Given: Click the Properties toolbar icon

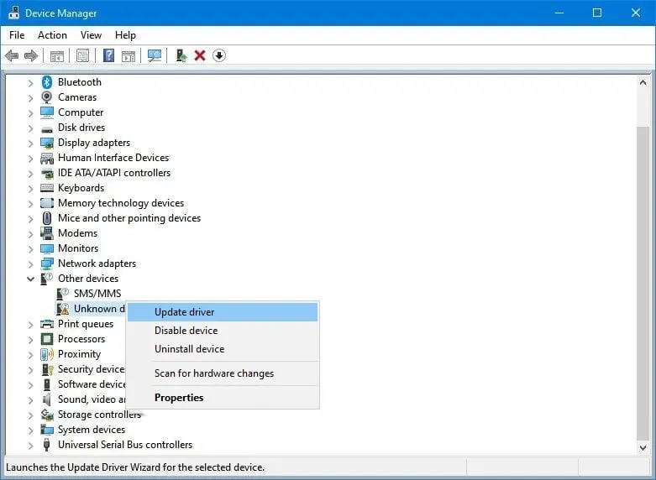Looking at the screenshot, I should click(x=83, y=55).
